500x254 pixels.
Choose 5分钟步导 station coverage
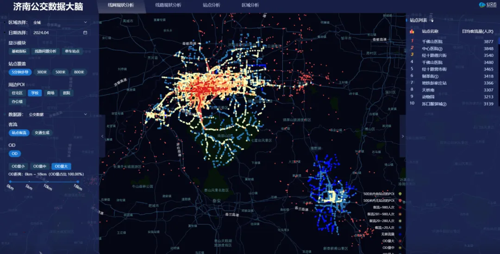pos(20,72)
